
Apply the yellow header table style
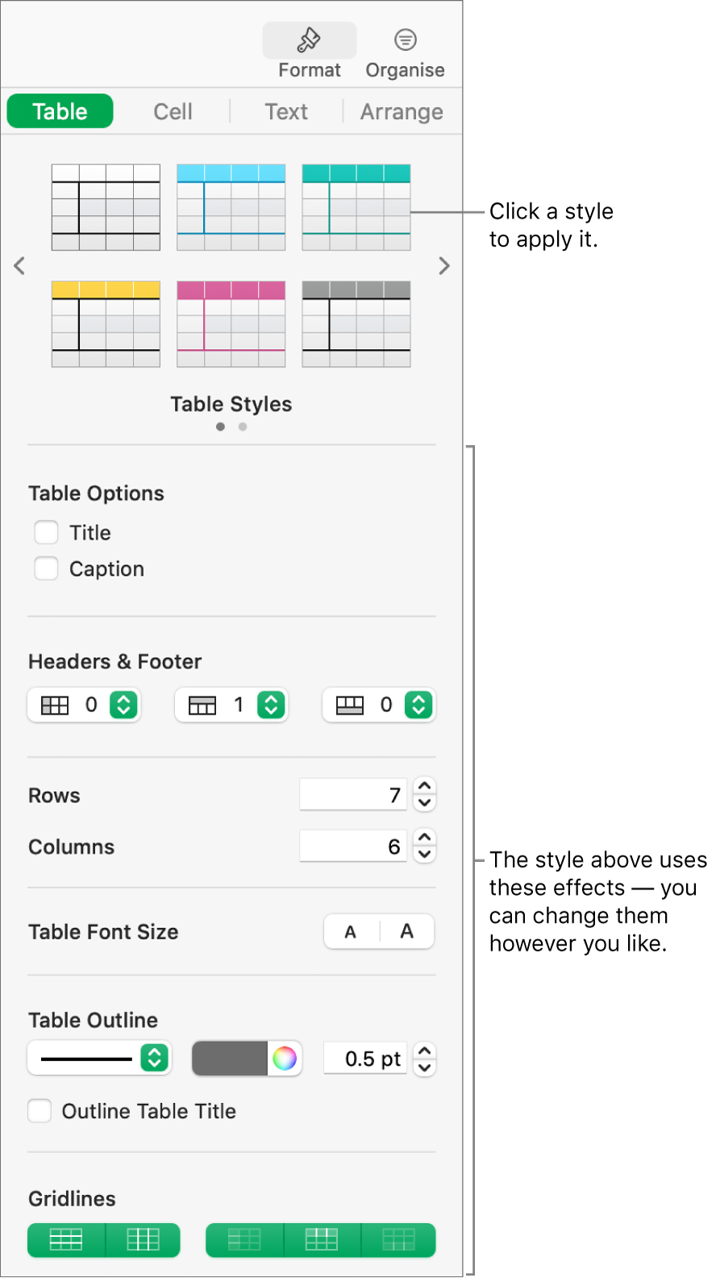[106, 324]
